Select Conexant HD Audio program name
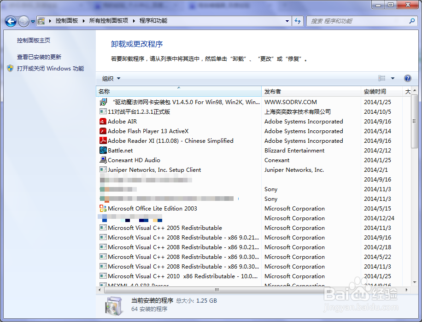 pyautogui.click(x=134, y=160)
